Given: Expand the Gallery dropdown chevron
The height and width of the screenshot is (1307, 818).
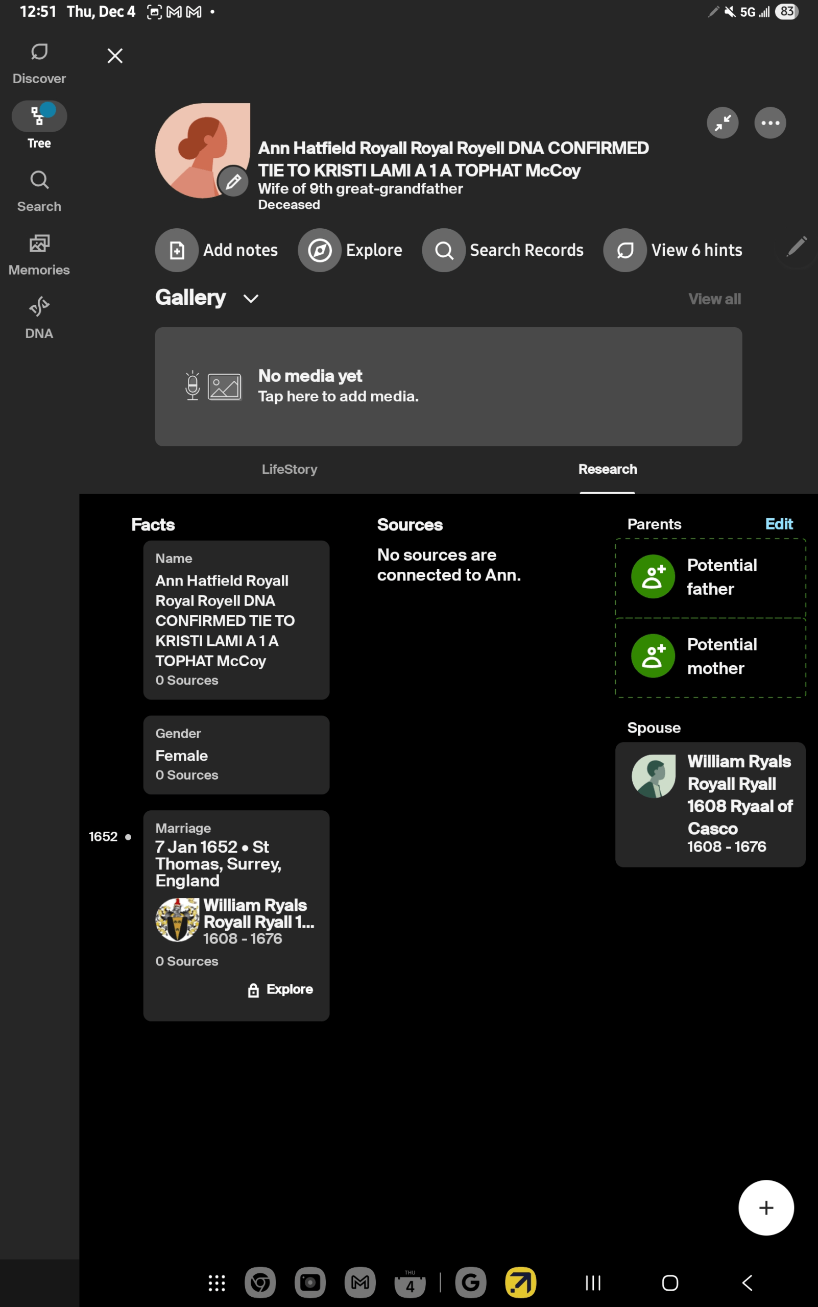Looking at the screenshot, I should point(251,299).
